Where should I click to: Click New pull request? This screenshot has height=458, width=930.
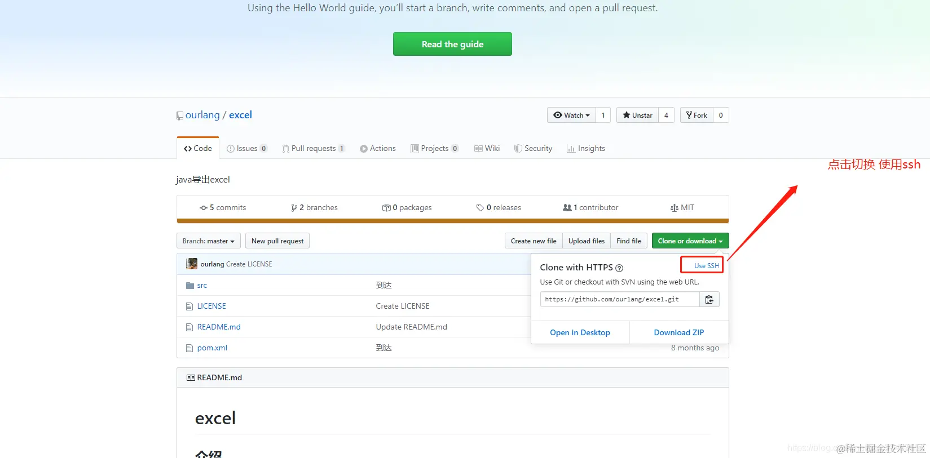coord(277,241)
